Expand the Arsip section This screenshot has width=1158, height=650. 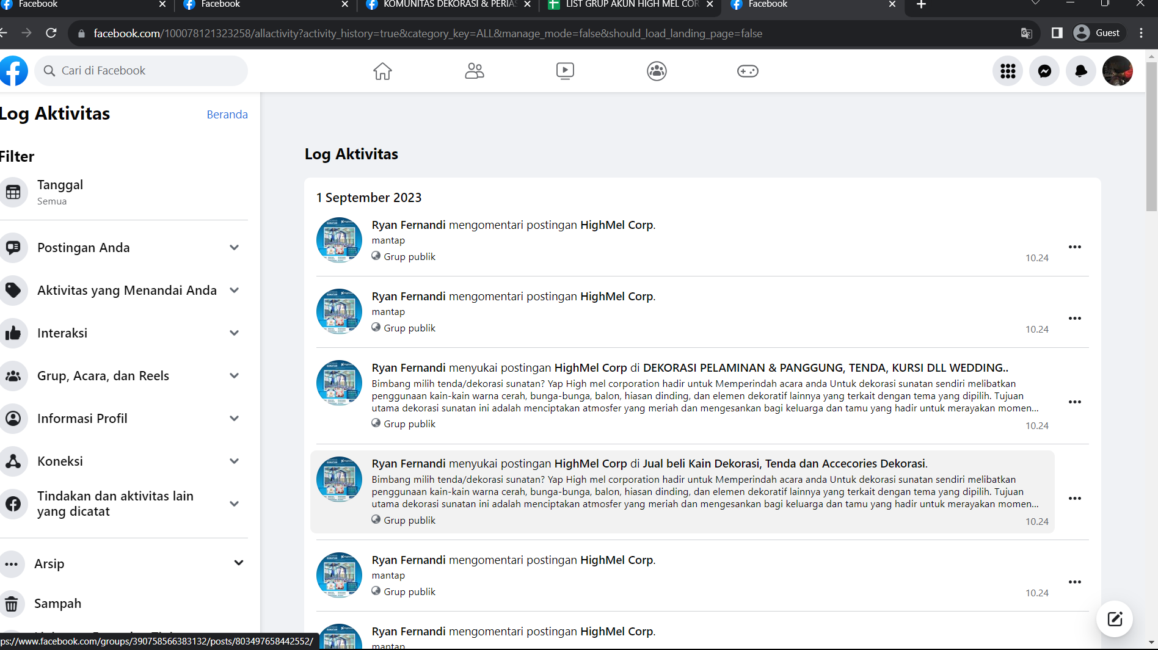[239, 563]
